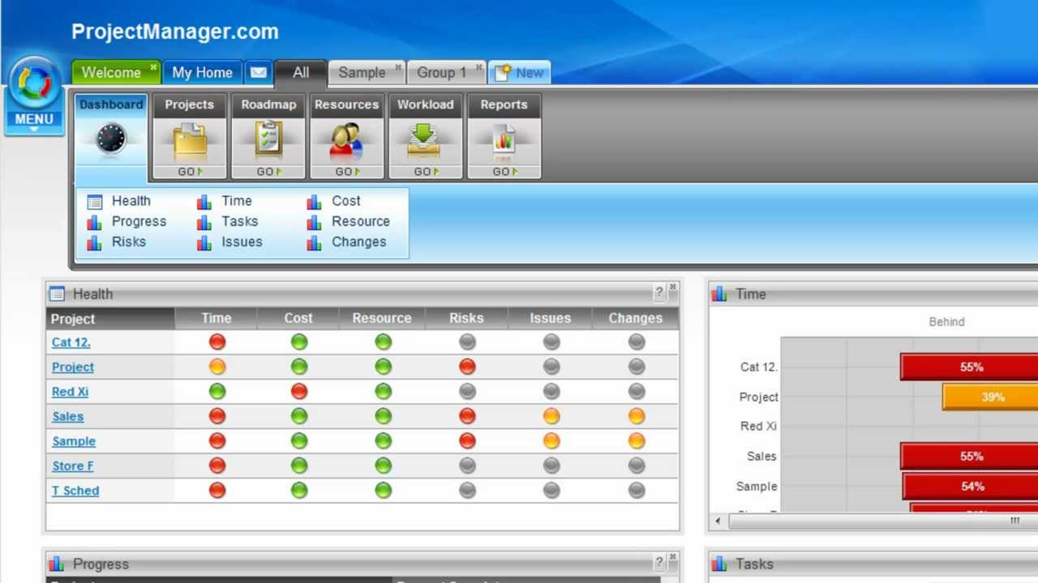Click the Time chart scrollbar left arrow
Viewport: 1038px width, 583px height.
718,521
